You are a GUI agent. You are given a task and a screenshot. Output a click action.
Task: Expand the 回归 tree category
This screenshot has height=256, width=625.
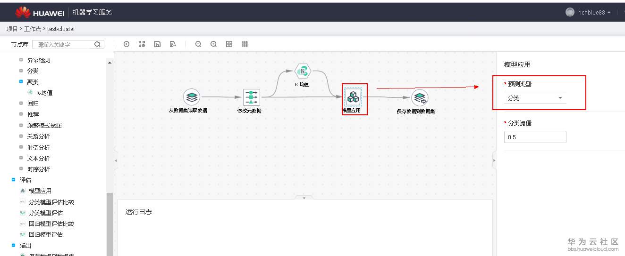[x=21, y=103]
